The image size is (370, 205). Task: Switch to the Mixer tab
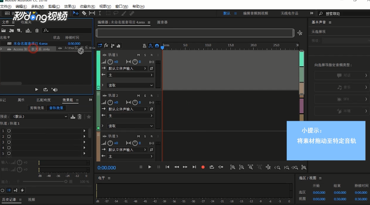point(162,22)
